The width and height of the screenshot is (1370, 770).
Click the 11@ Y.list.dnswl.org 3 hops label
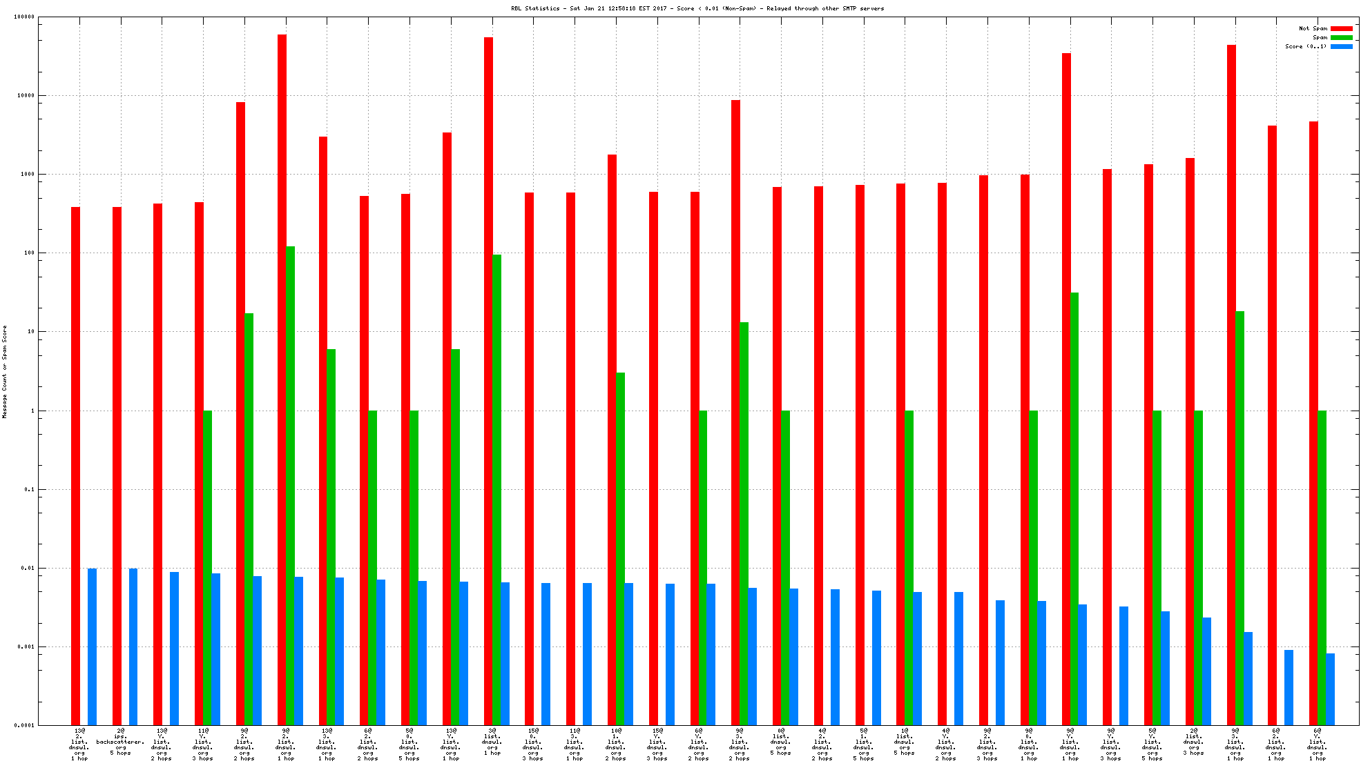(203, 744)
